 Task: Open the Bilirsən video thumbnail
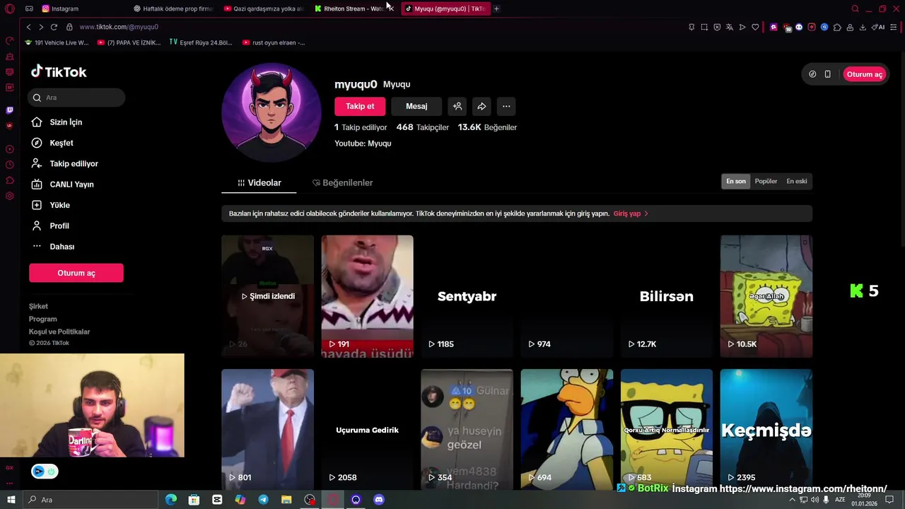667,296
